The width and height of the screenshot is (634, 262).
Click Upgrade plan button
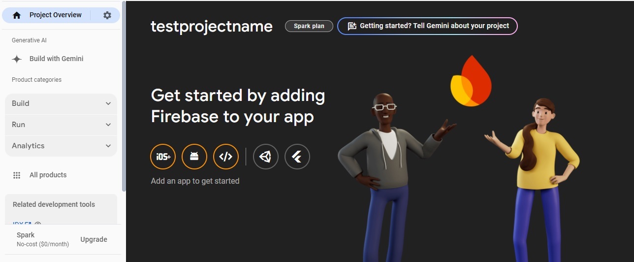point(94,239)
